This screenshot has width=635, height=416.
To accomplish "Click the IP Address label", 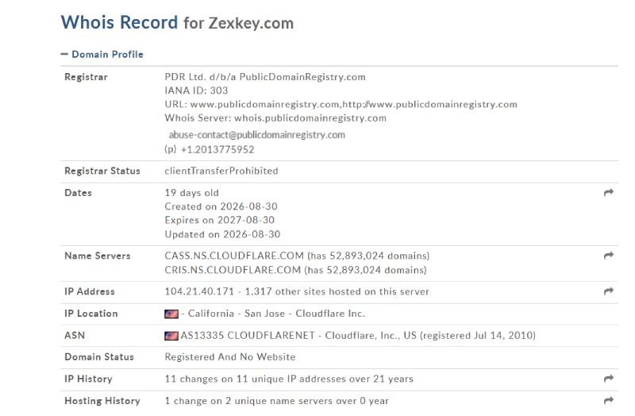I will [90, 291].
